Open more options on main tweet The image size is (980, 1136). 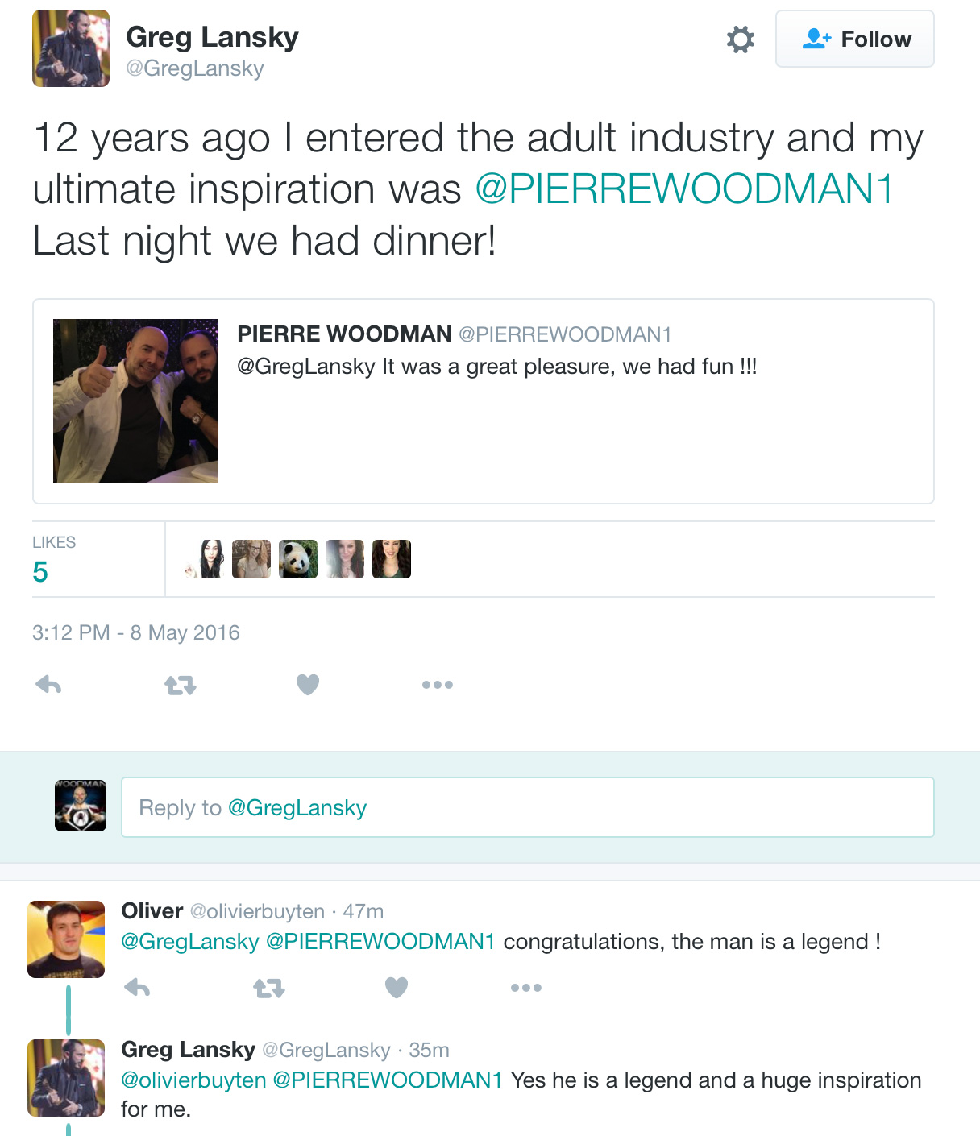[437, 685]
